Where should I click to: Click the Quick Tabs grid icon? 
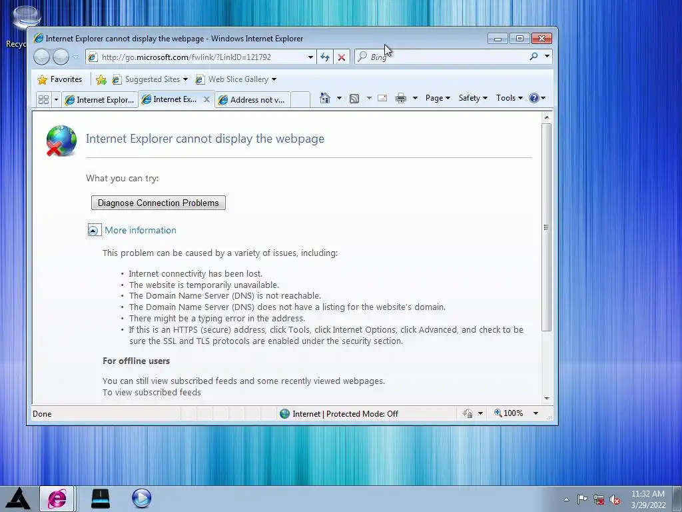coord(43,100)
